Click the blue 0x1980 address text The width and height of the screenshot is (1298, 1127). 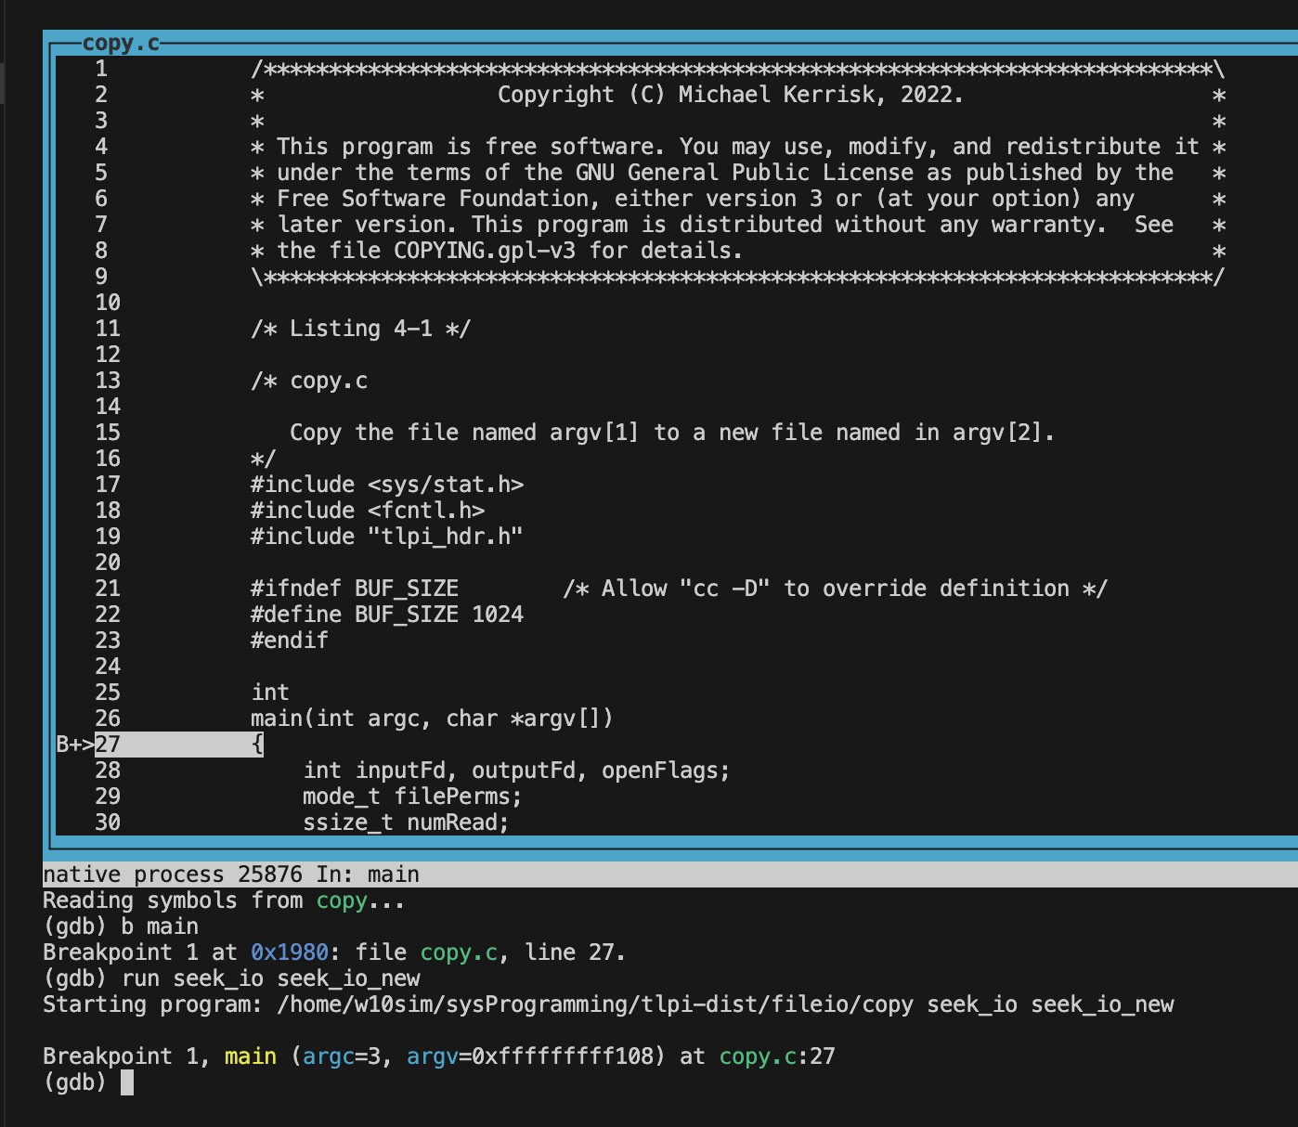coord(290,952)
